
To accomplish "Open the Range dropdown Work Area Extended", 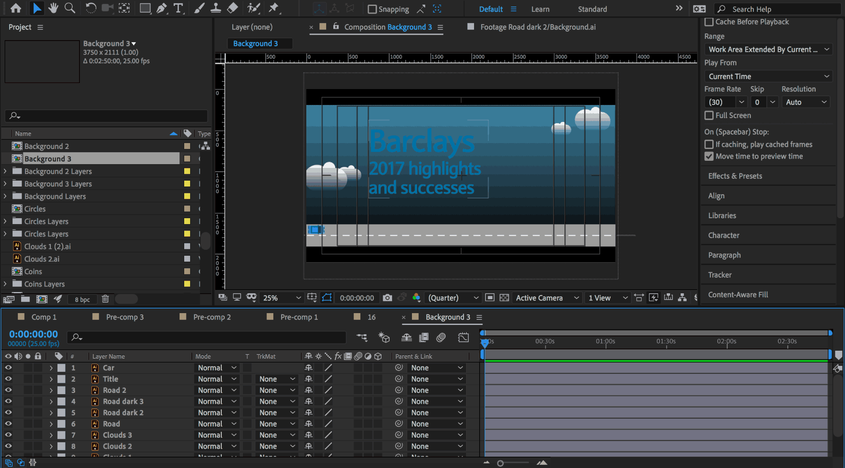I will 769,49.
